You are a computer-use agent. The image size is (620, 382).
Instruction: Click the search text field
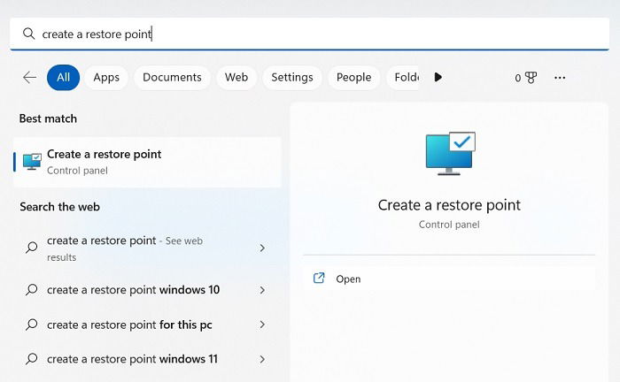click(309, 34)
